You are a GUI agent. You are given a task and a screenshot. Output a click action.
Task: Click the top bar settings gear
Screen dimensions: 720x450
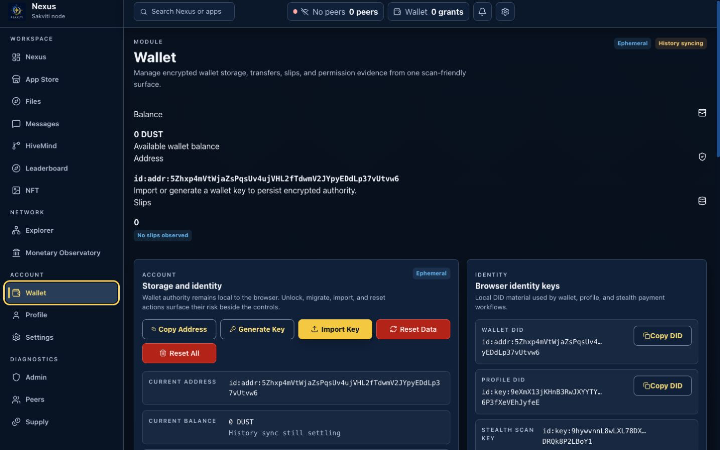click(x=505, y=12)
